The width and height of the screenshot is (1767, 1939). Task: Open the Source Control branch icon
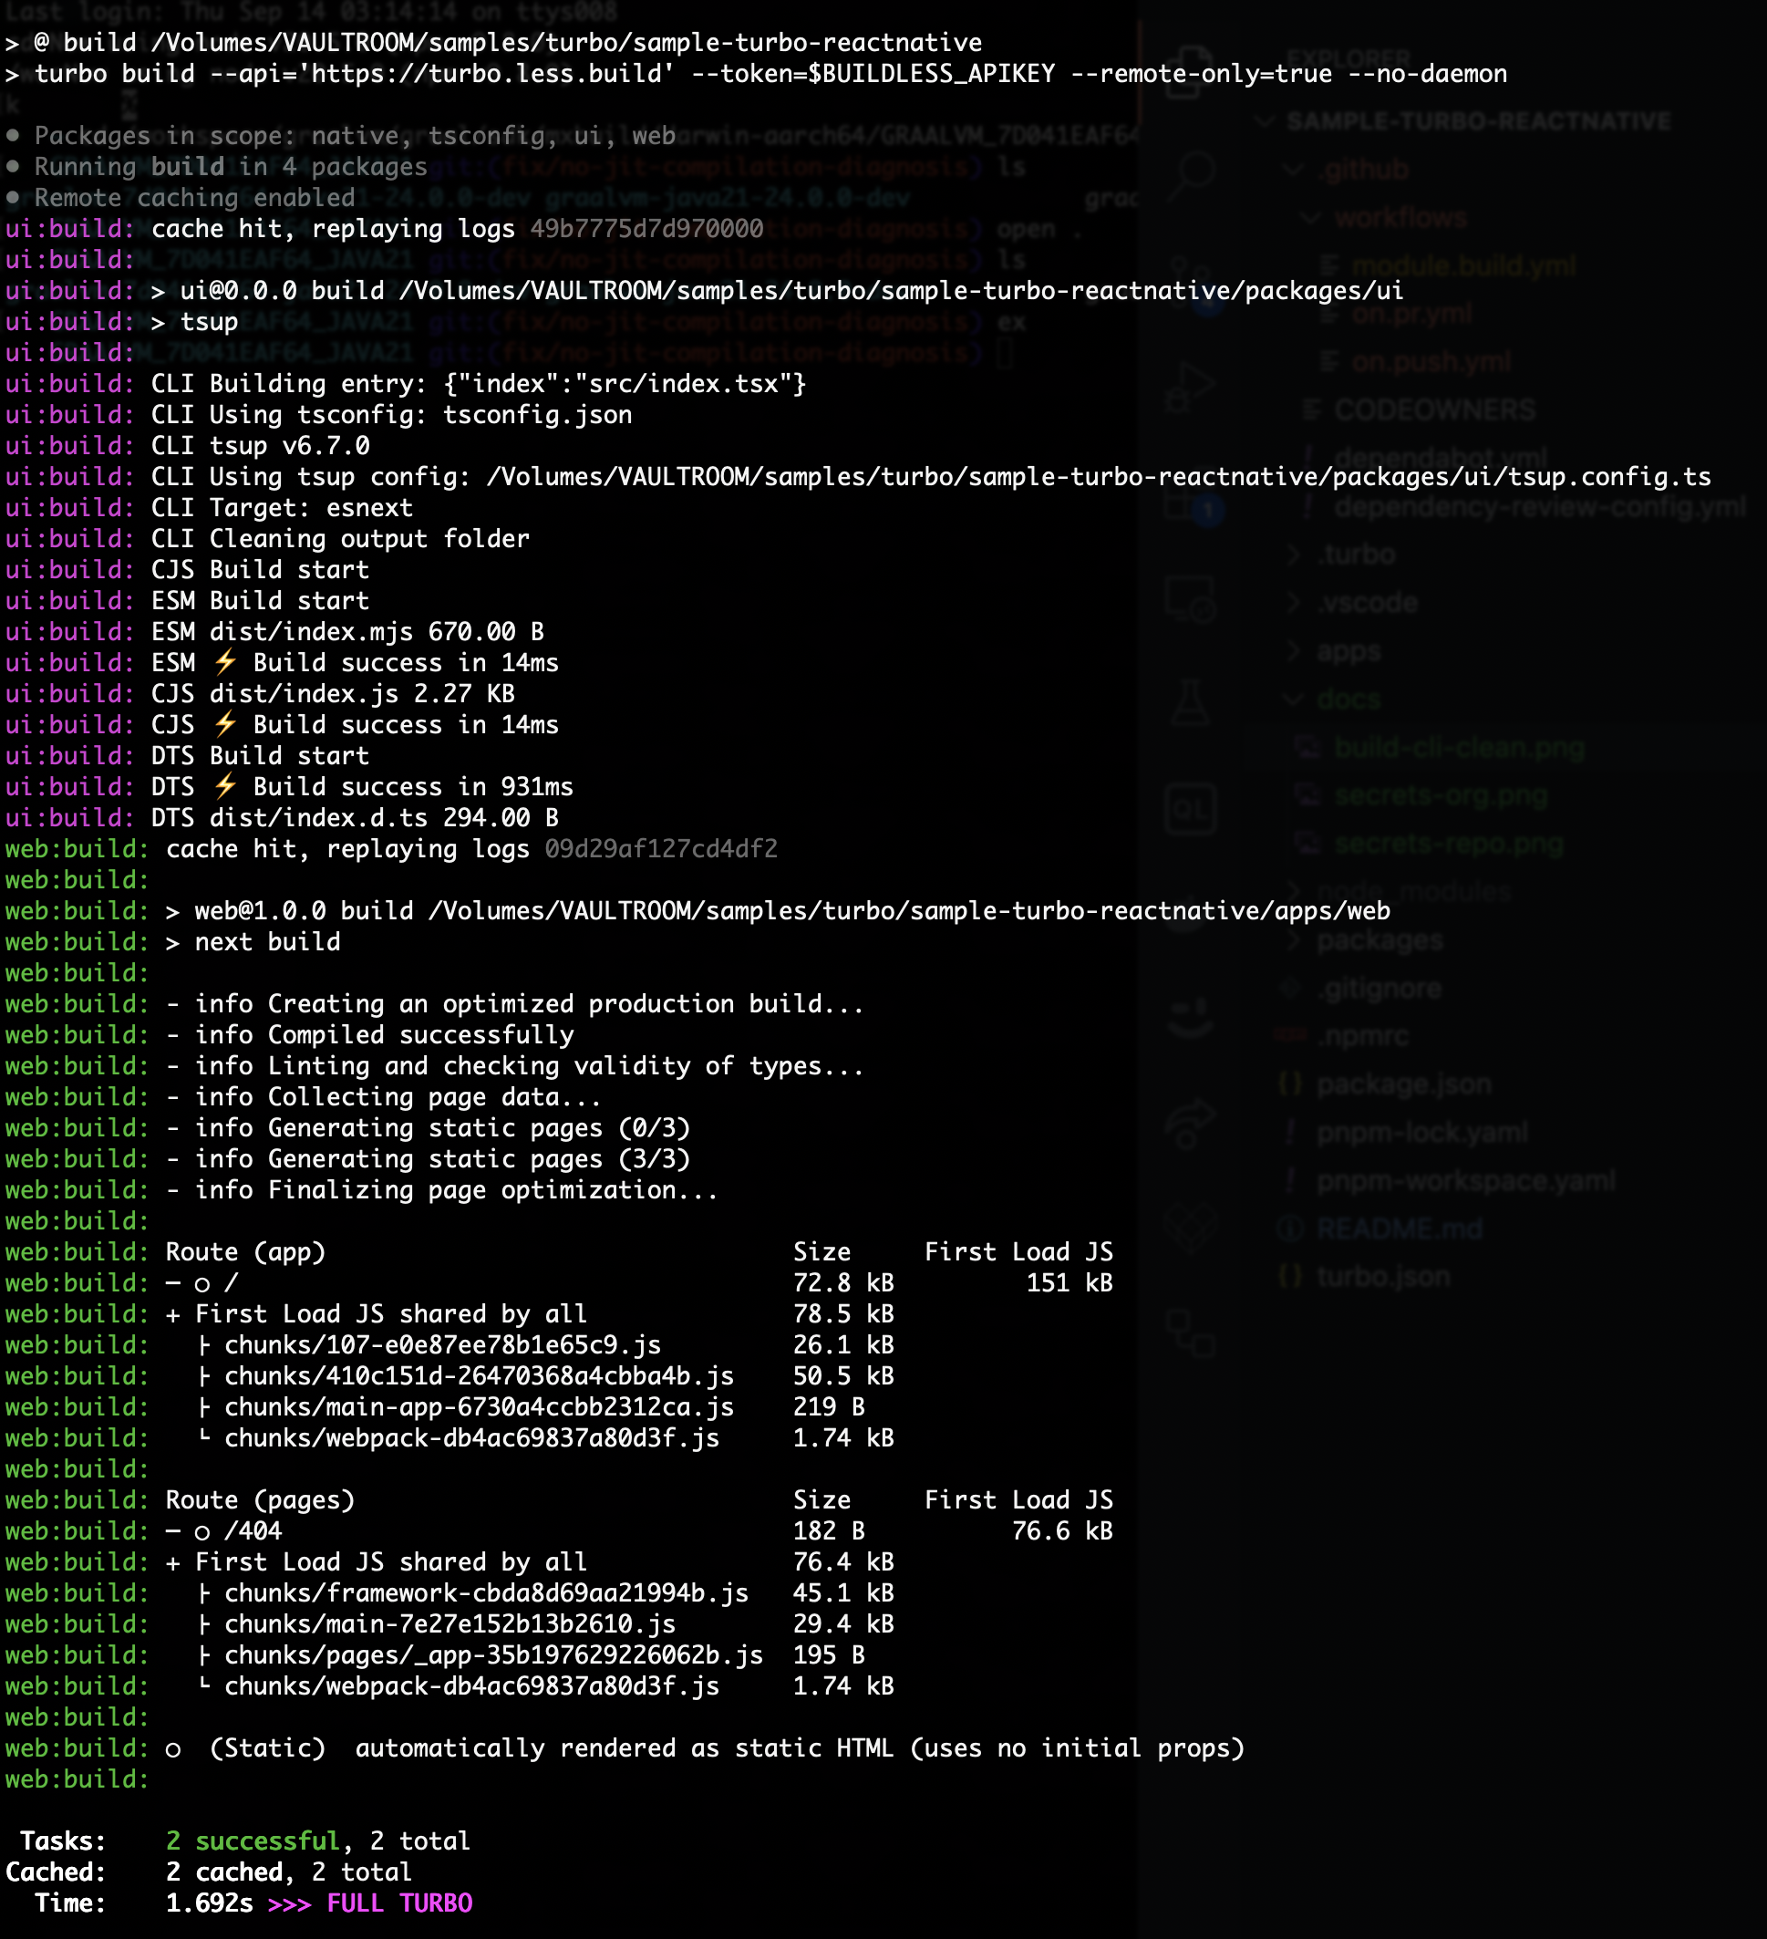[x=1192, y=279]
